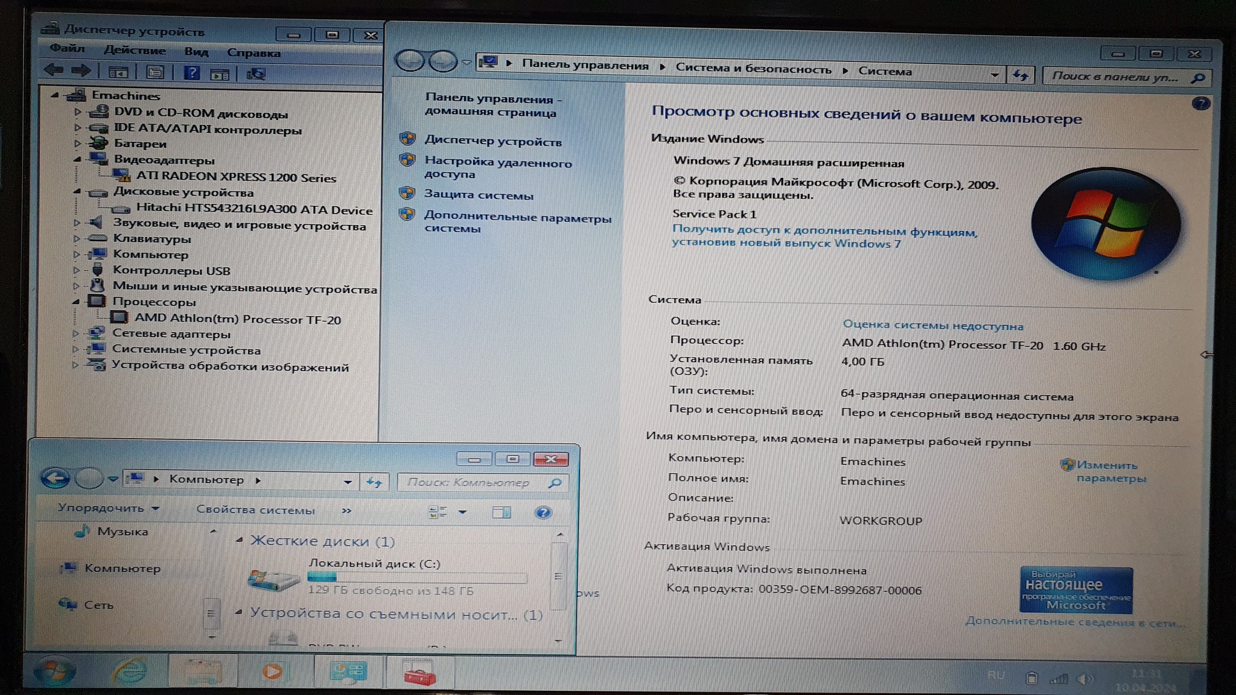Click the Device Manager help toolbar icon
1236x695 pixels.
click(x=191, y=73)
